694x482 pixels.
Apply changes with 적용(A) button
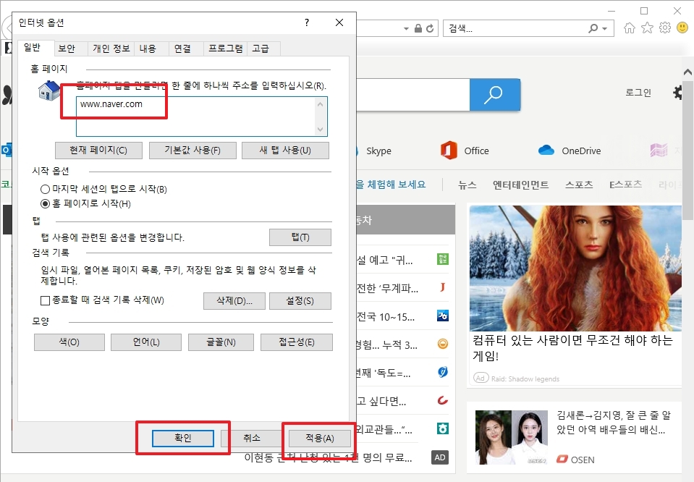point(320,438)
